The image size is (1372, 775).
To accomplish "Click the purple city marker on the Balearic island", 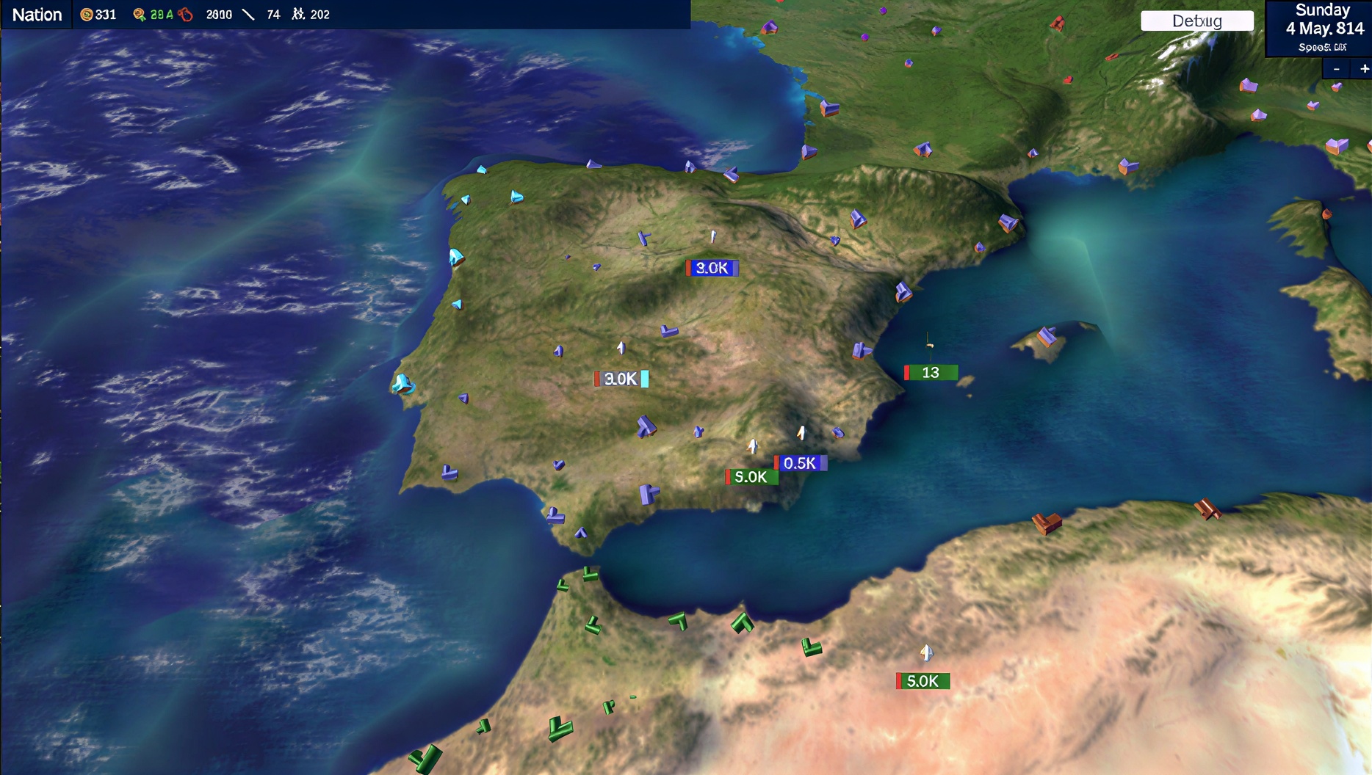I will click(1047, 336).
